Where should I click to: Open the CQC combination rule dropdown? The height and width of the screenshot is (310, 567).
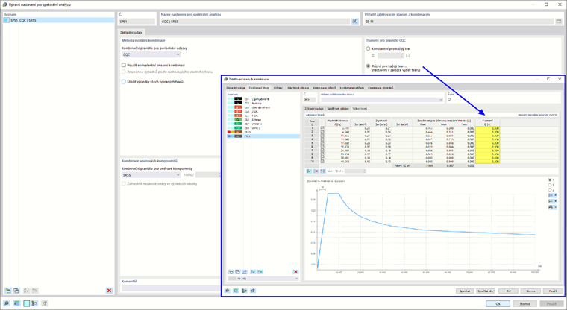pyautogui.click(x=151, y=54)
